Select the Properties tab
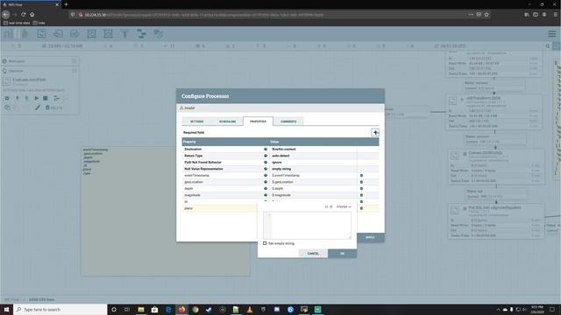561x315 pixels. point(258,122)
